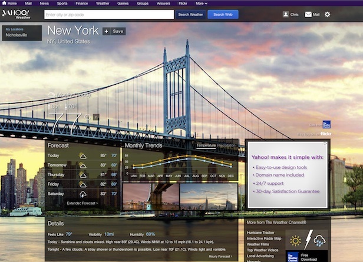This screenshot has width=363, height=262.
Task: Expand the Hourly Forecast link
Action: click(220, 257)
